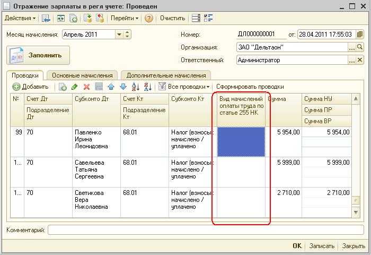Click the Записать button

pyautogui.click(x=322, y=246)
